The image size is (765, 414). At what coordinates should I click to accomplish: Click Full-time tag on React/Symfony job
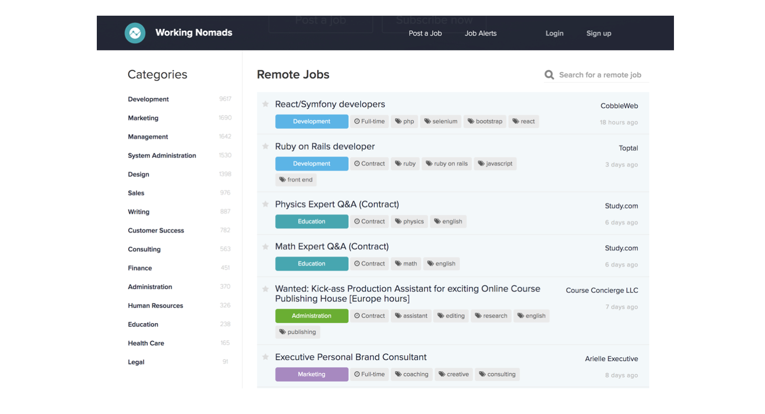369,121
